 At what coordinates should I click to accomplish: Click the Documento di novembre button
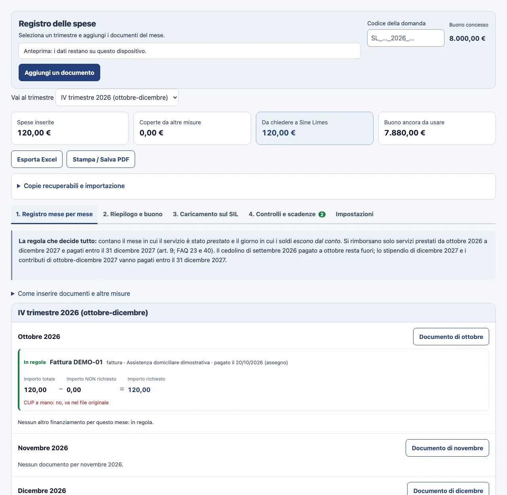coord(447,448)
